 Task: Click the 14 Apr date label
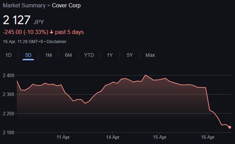click(113, 137)
